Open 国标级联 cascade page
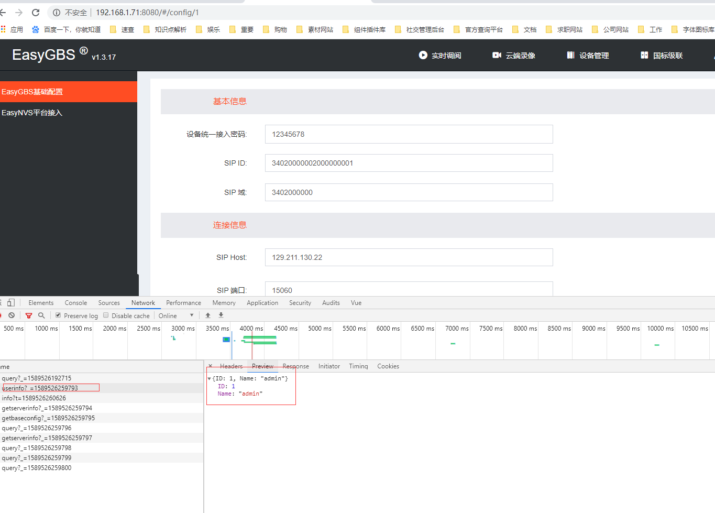This screenshot has height=513, width=715. 662,56
